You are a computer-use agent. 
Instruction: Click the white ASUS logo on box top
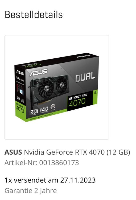click(x=84, y=56)
